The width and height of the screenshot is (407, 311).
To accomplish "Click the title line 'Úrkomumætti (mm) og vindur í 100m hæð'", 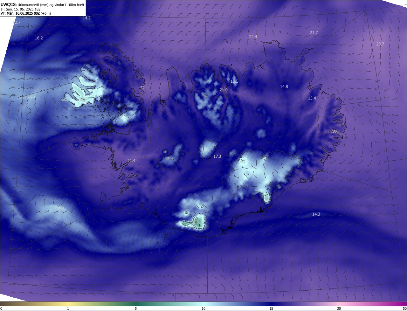I will point(50,4).
